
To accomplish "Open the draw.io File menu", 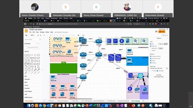I will click(30, 32).
